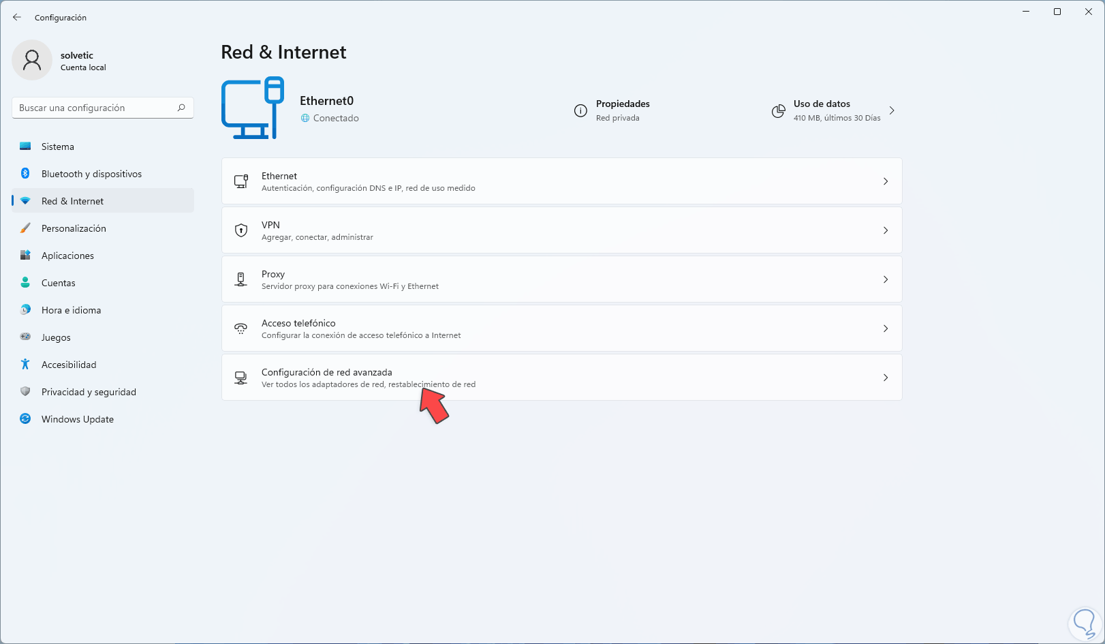Image resolution: width=1105 pixels, height=644 pixels.
Task: Click the Hora e idioma globe icon
Action: coord(25,310)
